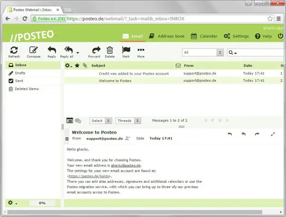Click the star flagged column header
Image resolution: width=286 pixels, height=217 pixels.
point(77,65)
